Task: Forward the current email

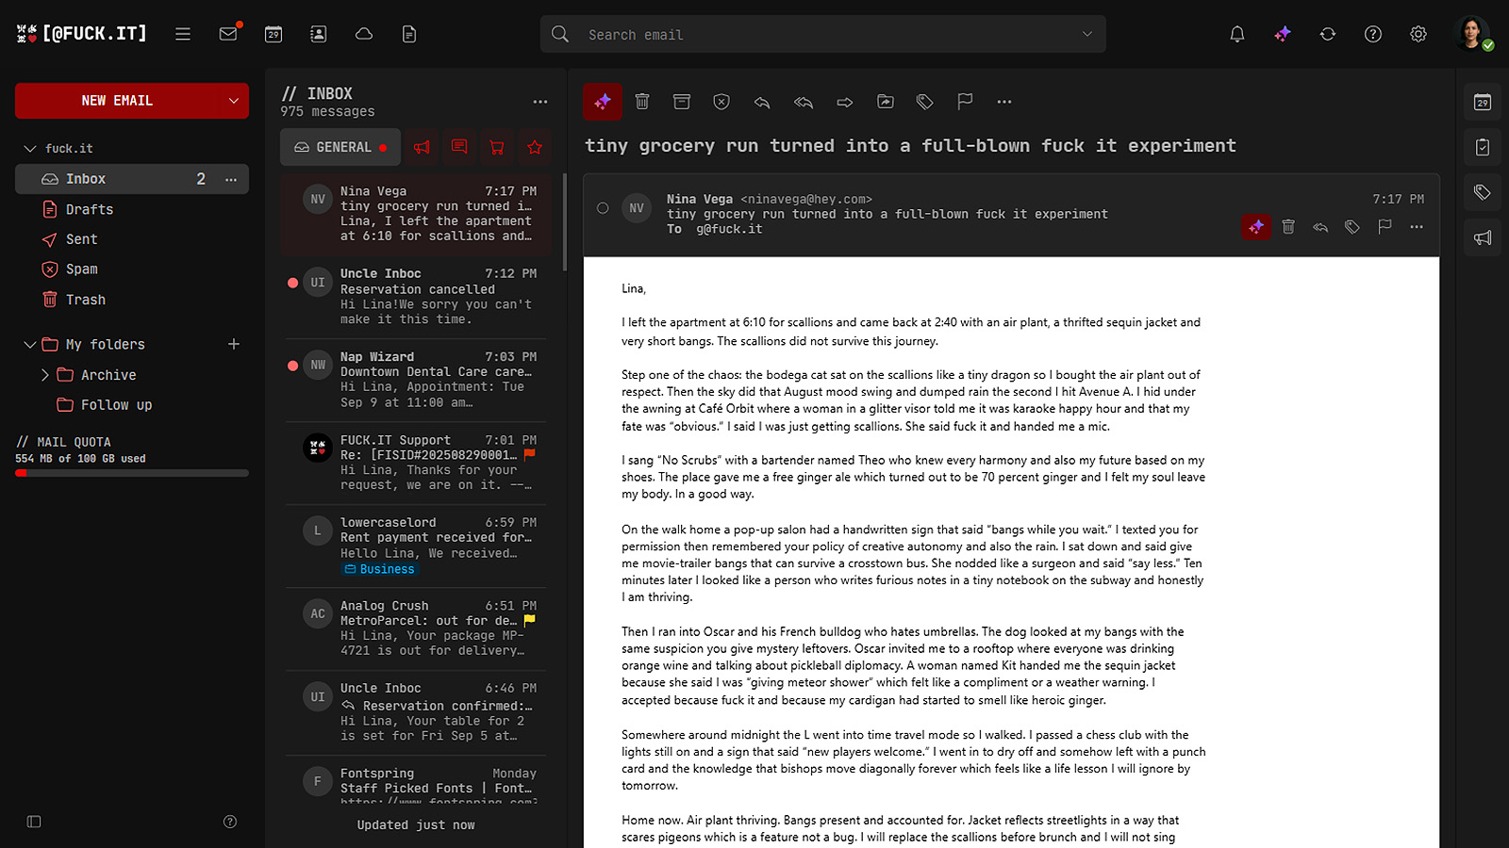Action: 844,102
